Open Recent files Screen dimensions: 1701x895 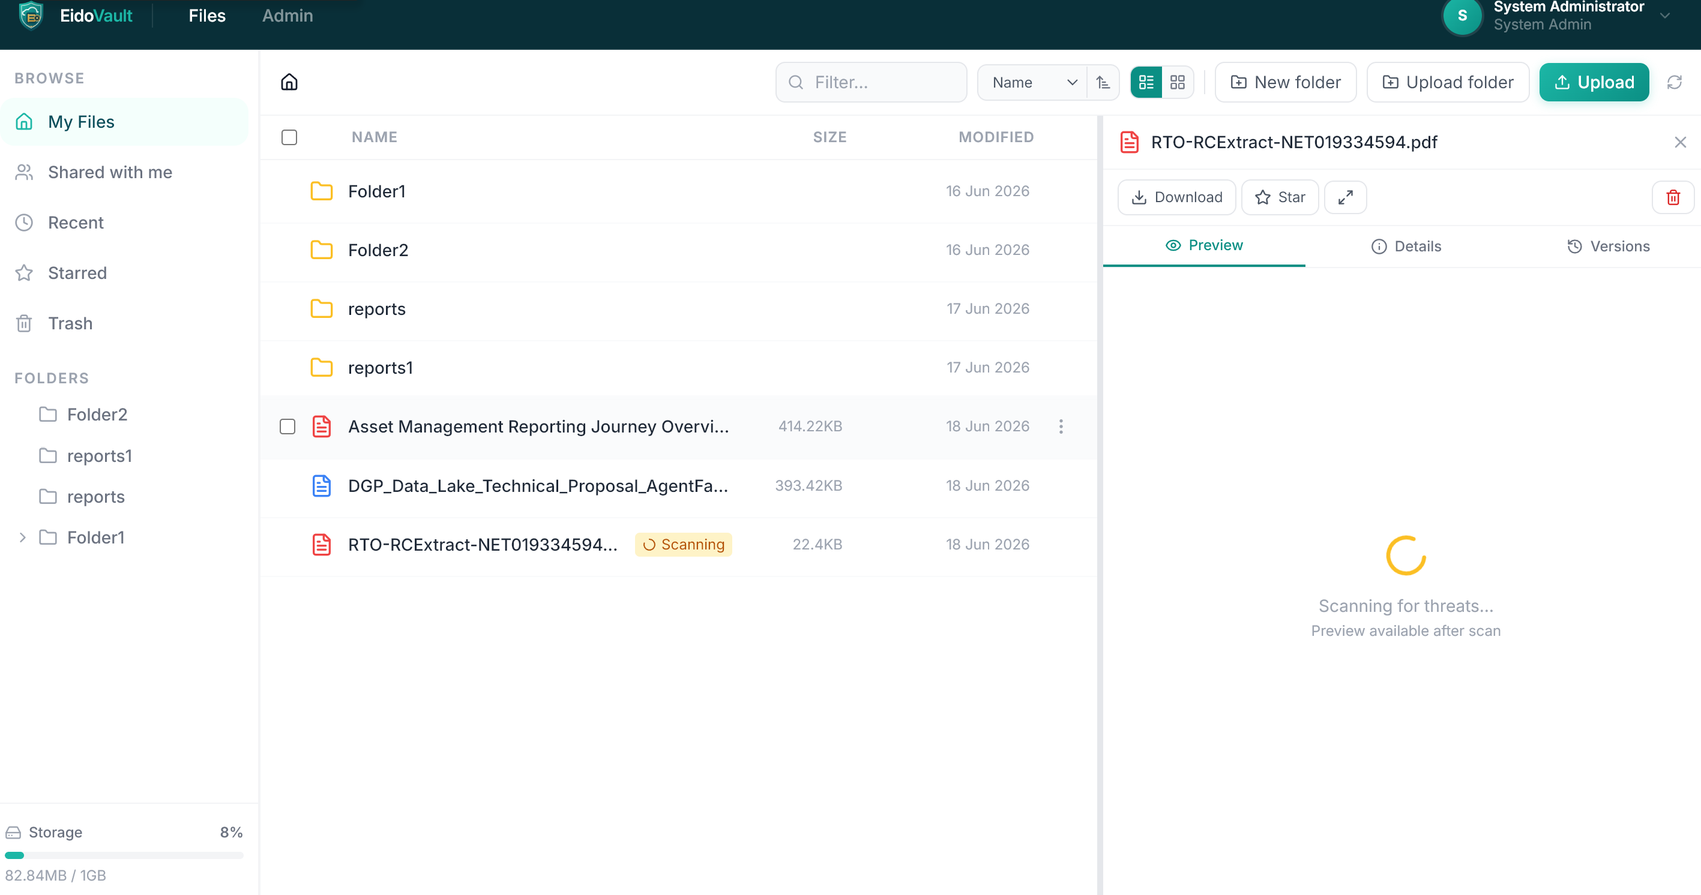point(124,223)
